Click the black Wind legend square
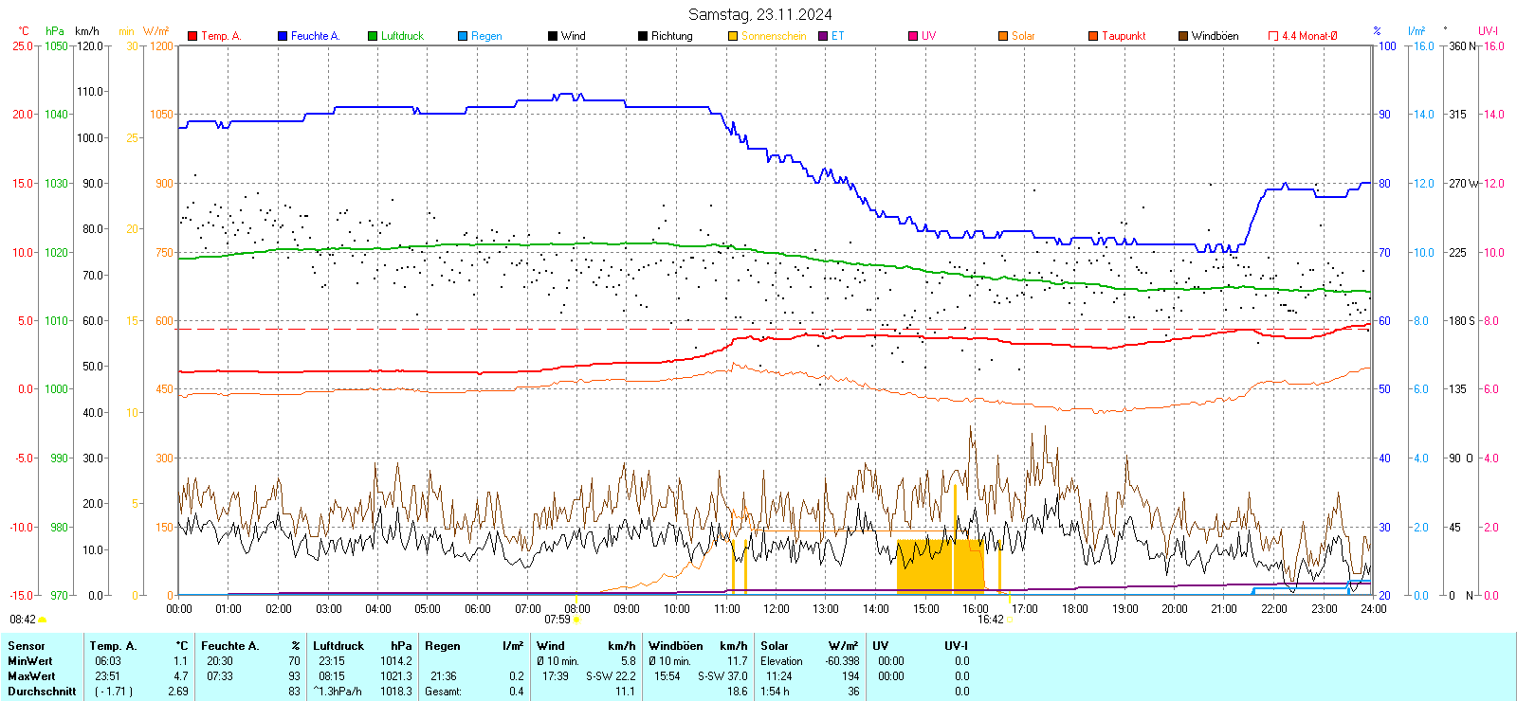Screen dimensions: 1517x701 click(x=553, y=36)
